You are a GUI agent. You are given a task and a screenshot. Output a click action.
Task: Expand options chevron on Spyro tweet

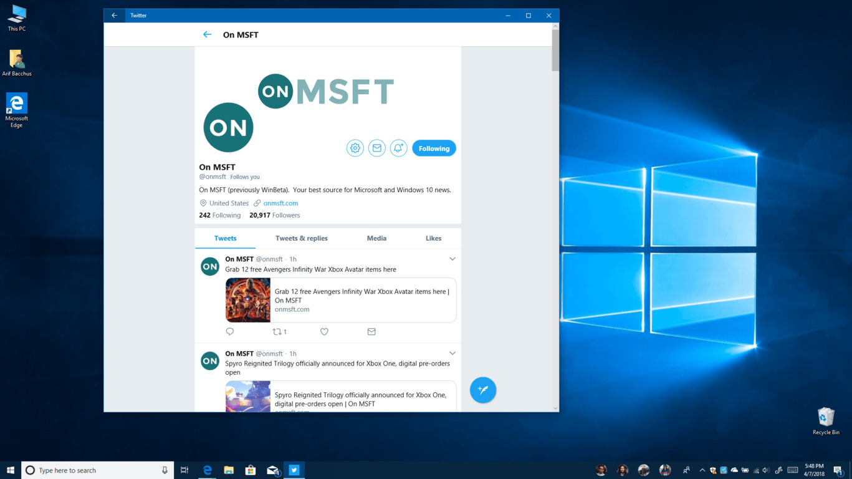click(452, 354)
